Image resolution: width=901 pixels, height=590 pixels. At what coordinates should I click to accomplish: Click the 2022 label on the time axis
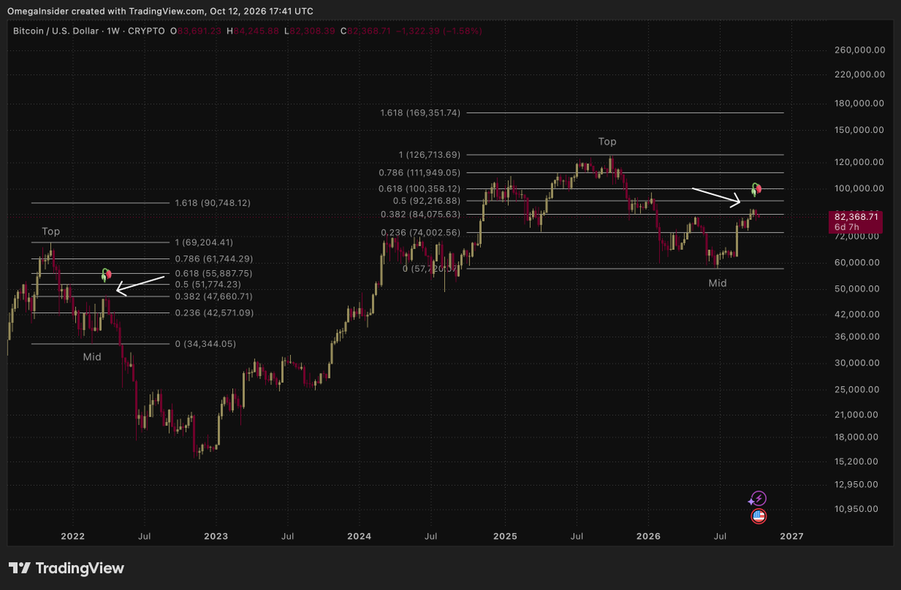click(x=72, y=536)
